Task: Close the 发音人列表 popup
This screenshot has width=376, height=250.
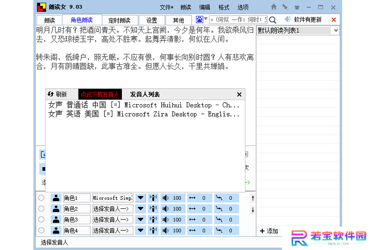Action: [239, 94]
